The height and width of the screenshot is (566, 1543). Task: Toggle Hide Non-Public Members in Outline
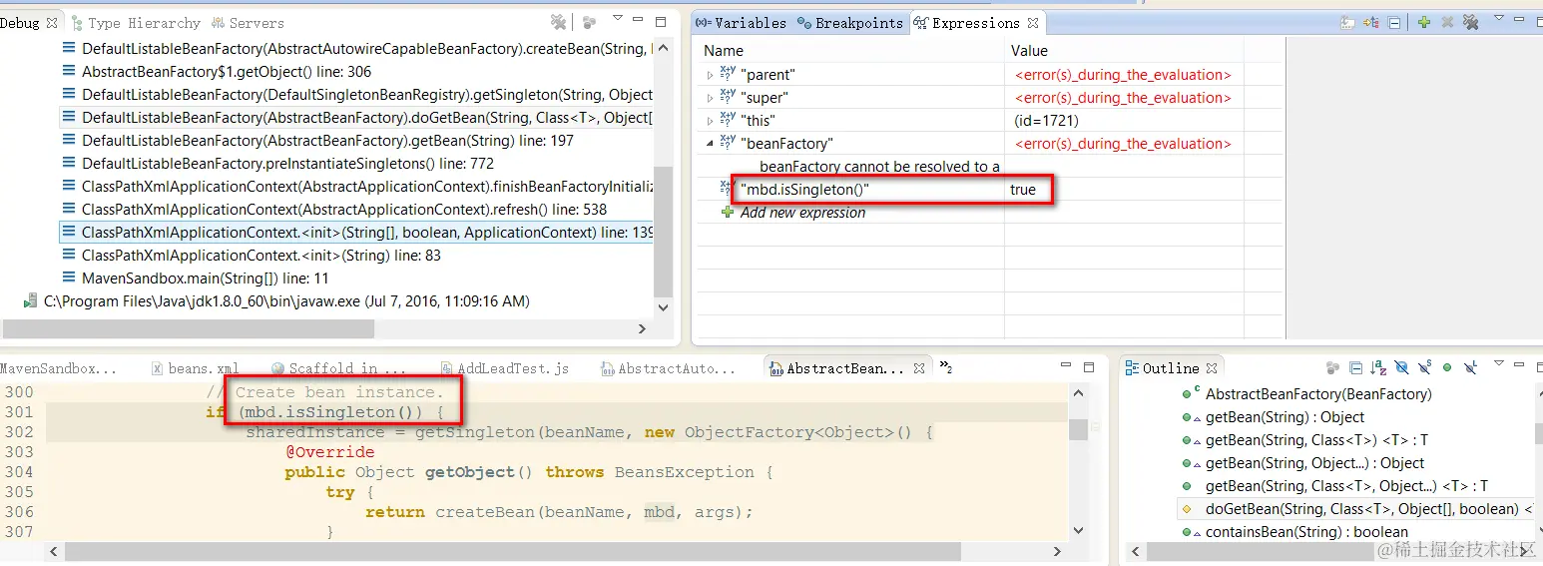point(1447,368)
